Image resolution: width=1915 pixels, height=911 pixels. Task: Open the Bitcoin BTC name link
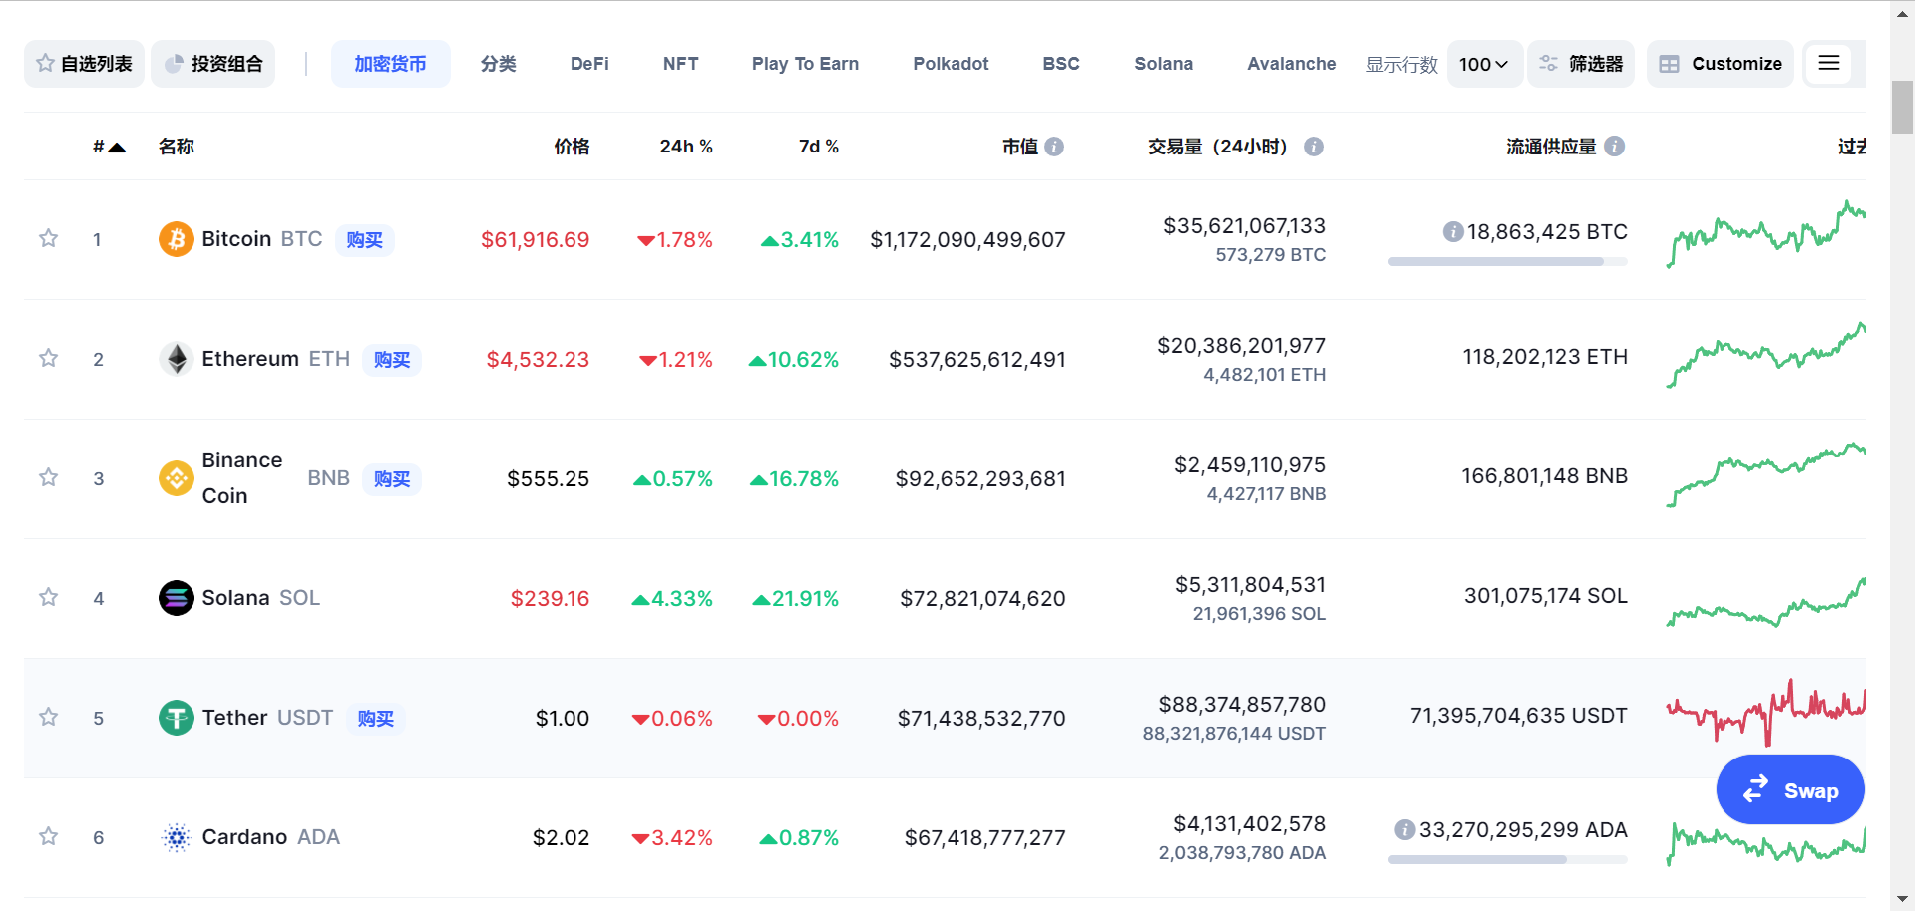pos(262,239)
